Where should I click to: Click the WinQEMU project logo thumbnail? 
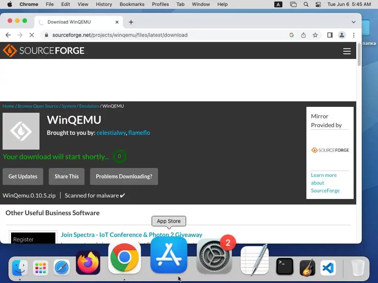click(x=21, y=131)
